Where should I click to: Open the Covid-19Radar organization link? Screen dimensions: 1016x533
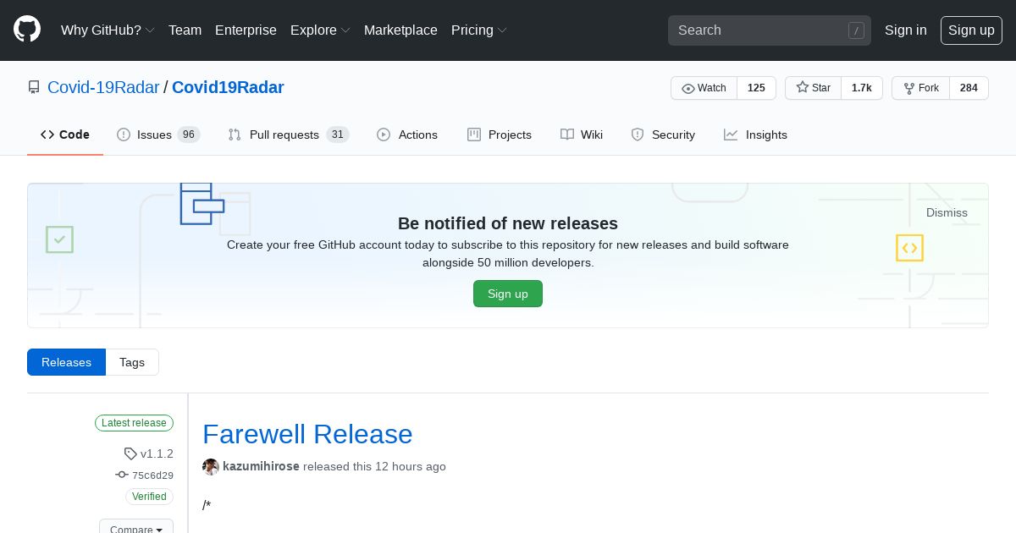click(x=103, y=87)
